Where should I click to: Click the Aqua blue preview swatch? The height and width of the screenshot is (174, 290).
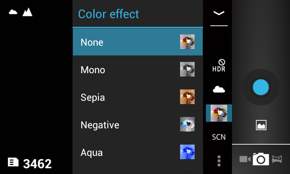click(187, 152)
